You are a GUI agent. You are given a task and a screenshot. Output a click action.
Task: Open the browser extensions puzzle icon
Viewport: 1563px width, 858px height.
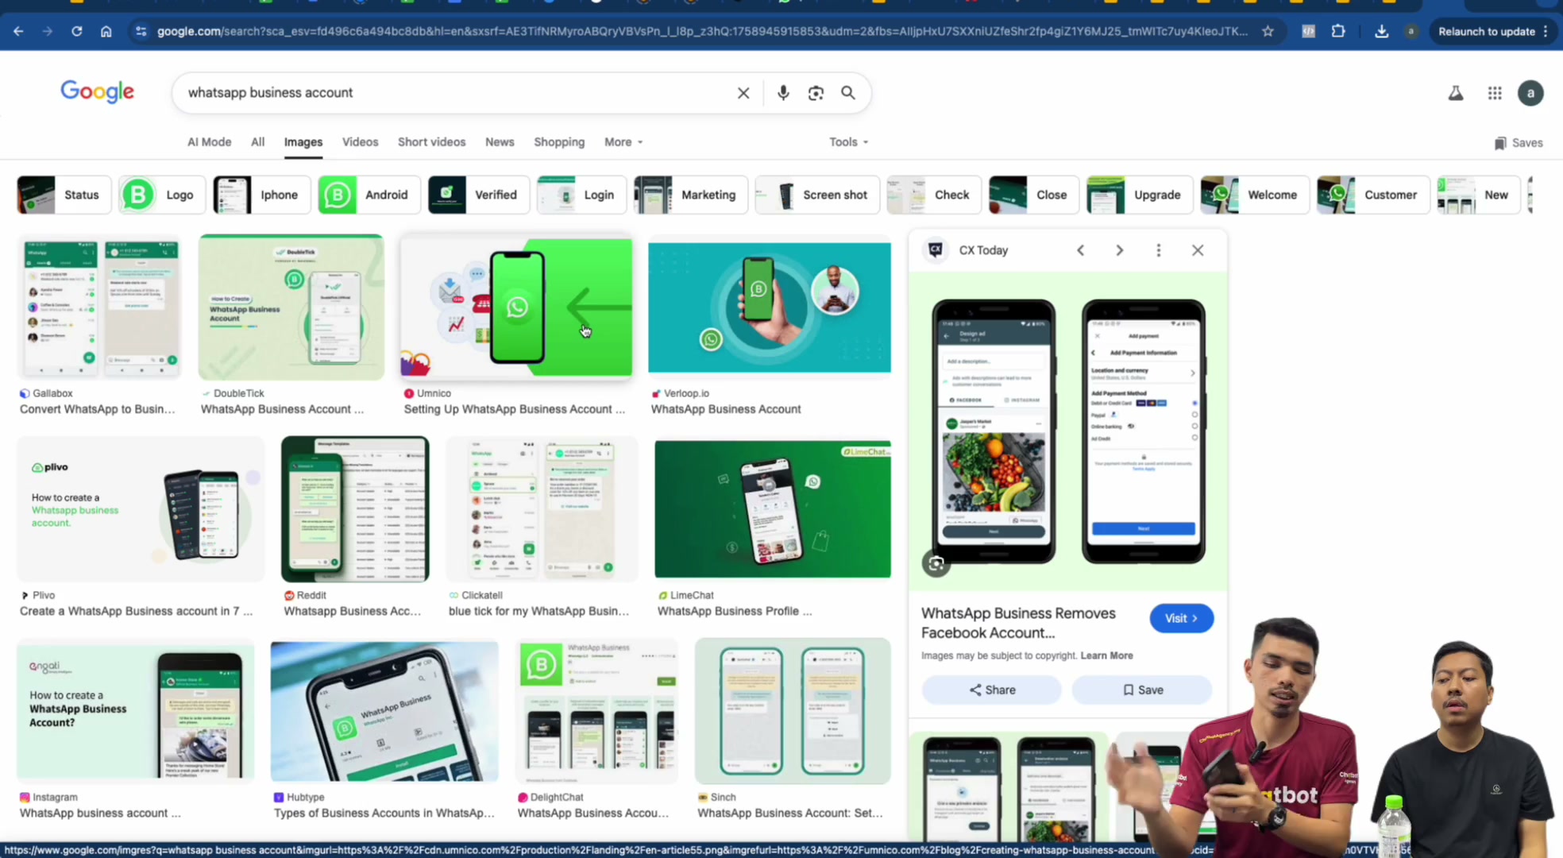tap(1338, 31)
